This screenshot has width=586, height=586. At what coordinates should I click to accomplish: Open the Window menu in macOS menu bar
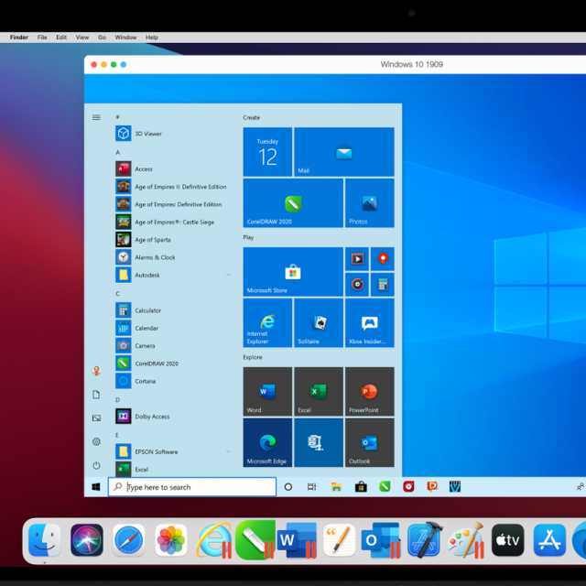[x=125, y=38]
